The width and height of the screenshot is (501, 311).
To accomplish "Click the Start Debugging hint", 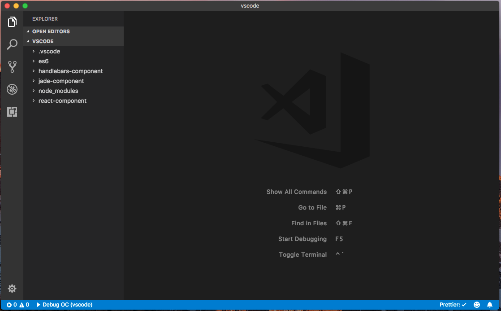I will tap(302, 239).
